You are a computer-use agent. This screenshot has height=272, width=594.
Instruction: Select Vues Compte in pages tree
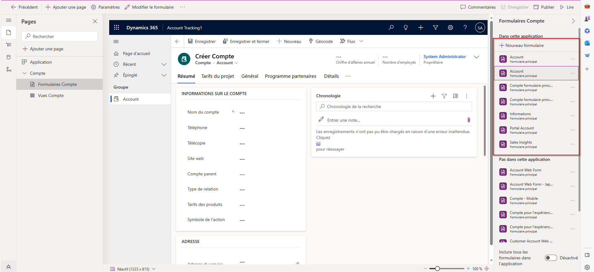tap(59, 95)
